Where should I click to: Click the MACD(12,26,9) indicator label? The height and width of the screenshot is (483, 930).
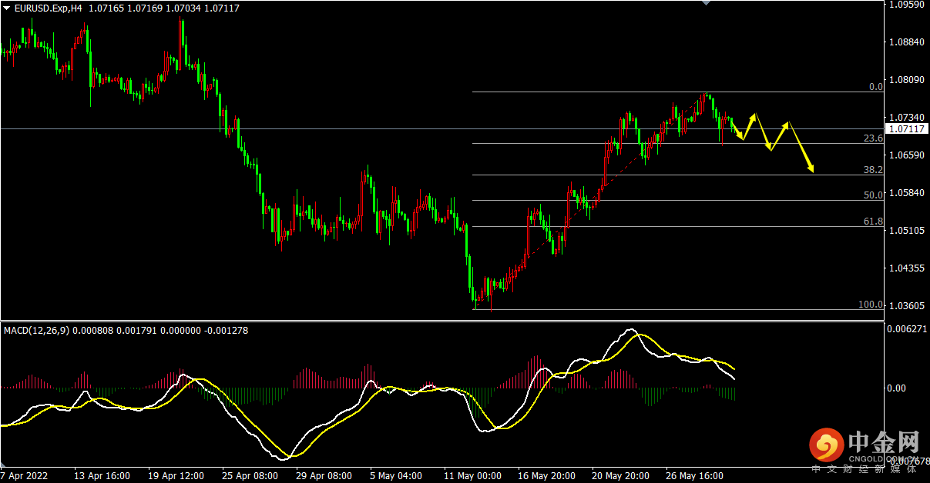(36, 331)
